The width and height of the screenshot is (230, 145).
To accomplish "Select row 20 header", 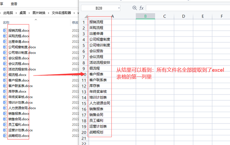I will coord(83,132).
